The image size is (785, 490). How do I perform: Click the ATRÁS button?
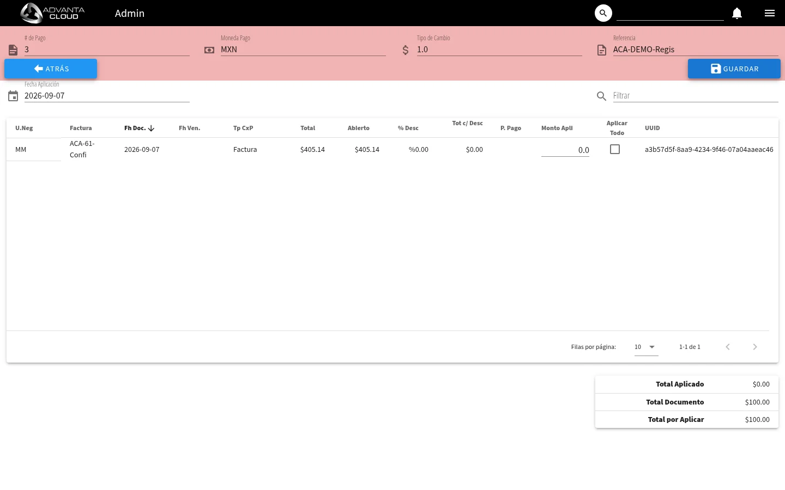click(x=51, y=69)
